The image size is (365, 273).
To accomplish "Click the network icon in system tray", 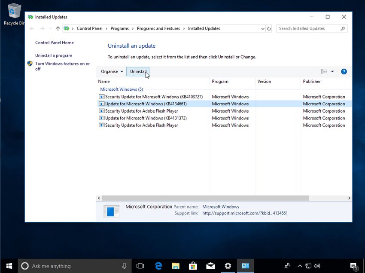I will [308, 266].
